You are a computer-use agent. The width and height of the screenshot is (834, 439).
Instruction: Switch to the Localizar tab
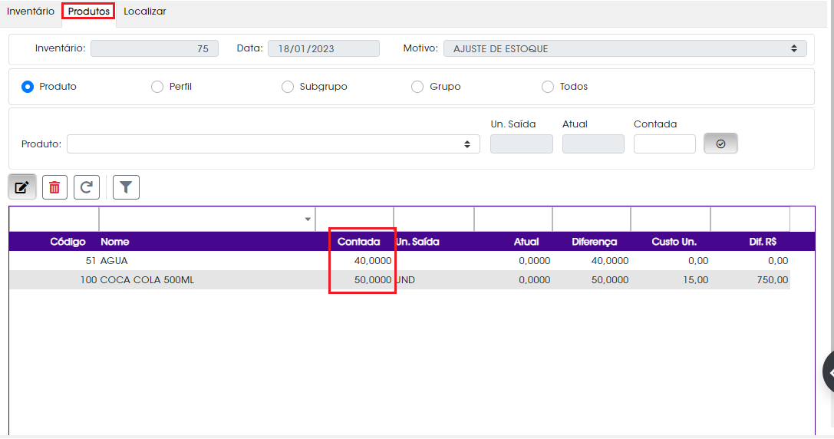point(145,12)
